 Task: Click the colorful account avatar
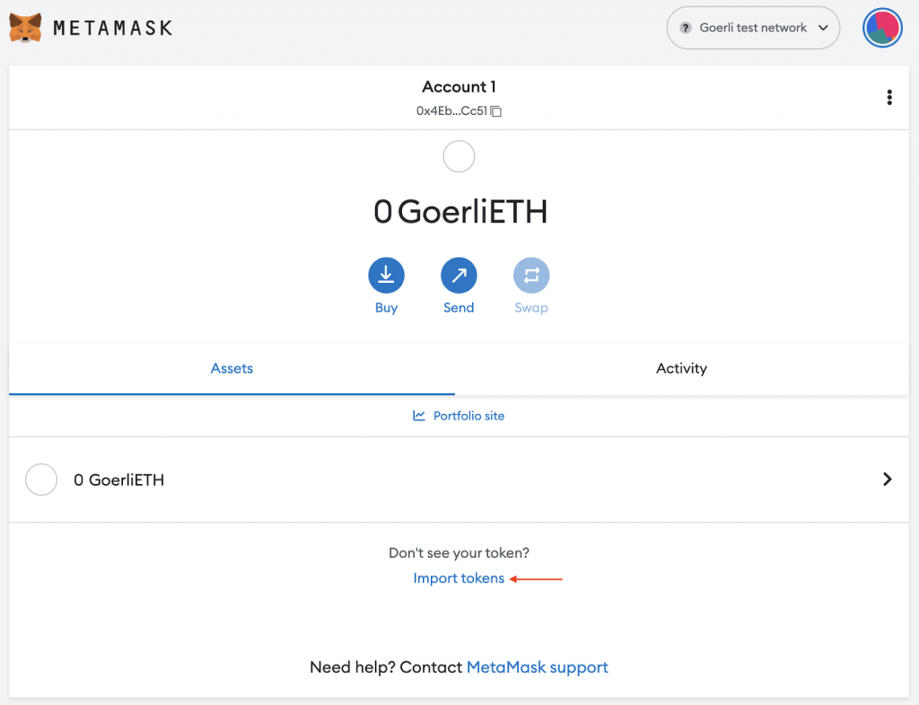[x=882, y=28]
